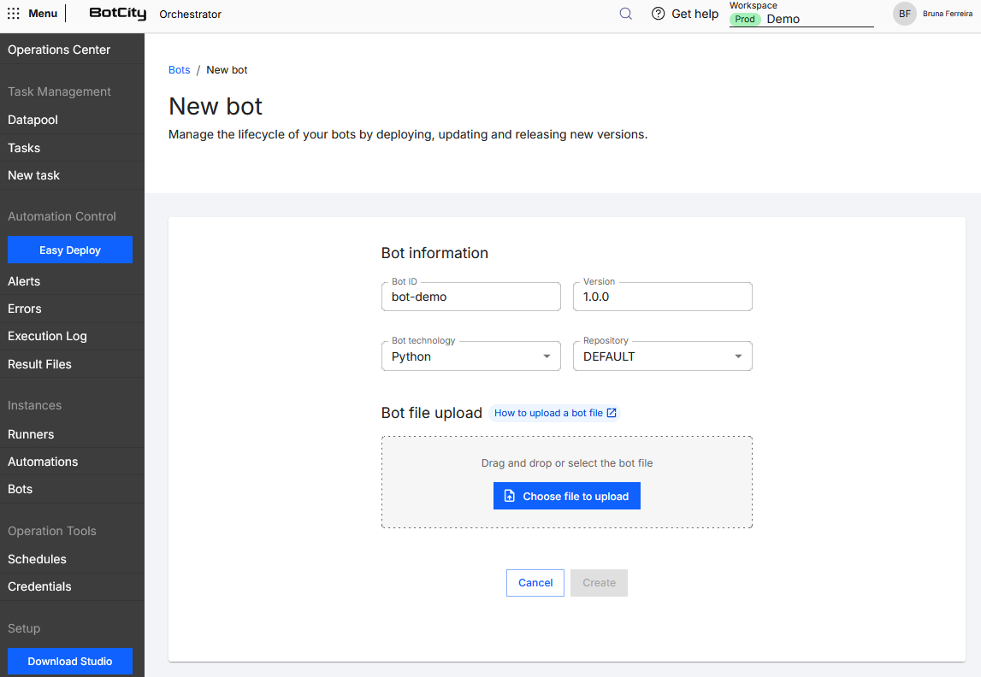Click the Setup section heading
The width and height of the screenshot is (981, 677).
coord(24,628)
